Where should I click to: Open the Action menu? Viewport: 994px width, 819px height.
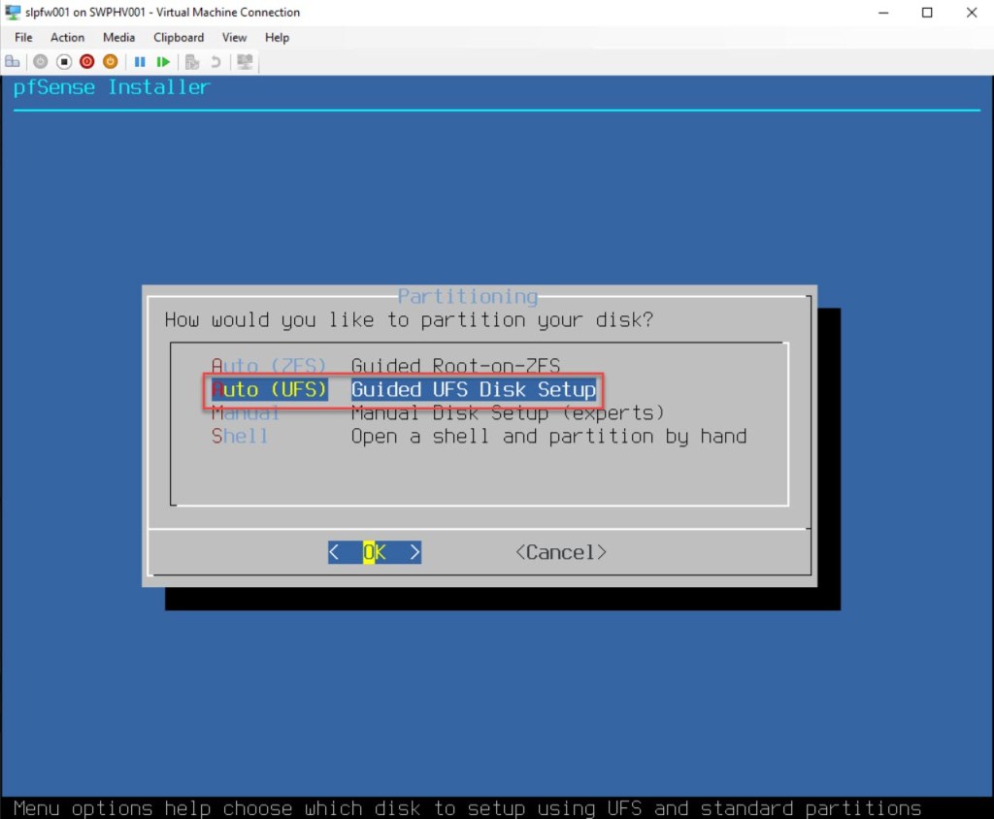(67, 37)
